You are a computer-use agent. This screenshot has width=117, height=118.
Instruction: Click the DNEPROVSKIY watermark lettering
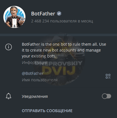[x=59, y=63]
